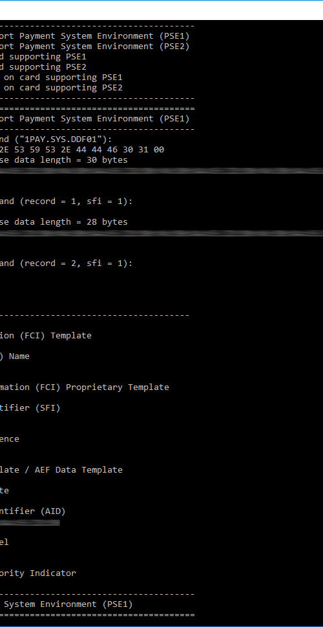Click the hex bytes line '2E 53 59 53'
The image size is (323, 627).
point(82,150)
